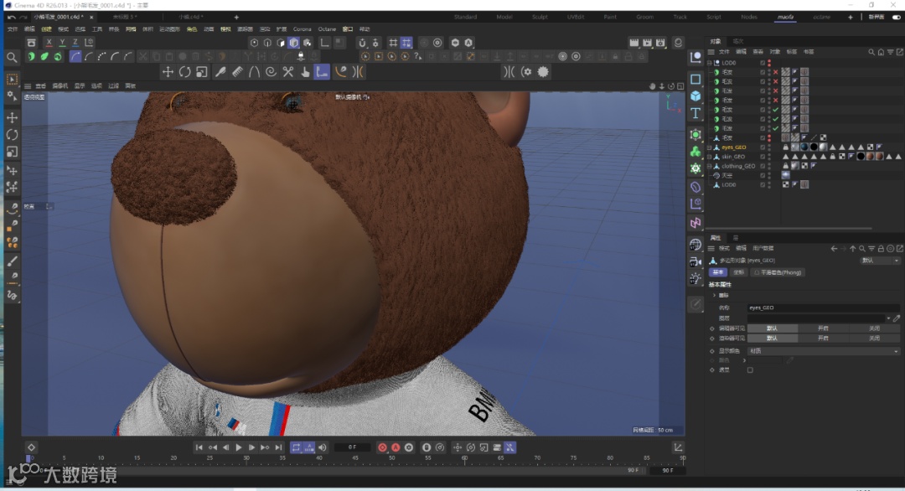Click the Cube primitive icon

tap(696, 96)
